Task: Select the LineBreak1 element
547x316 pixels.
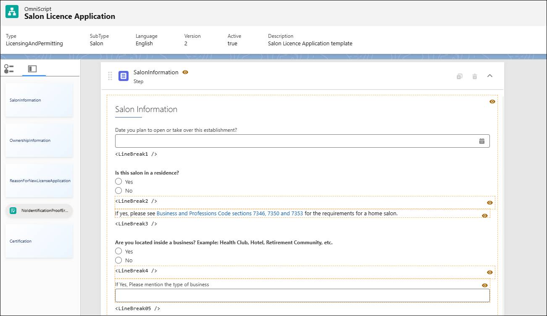Action: [136, 154]
